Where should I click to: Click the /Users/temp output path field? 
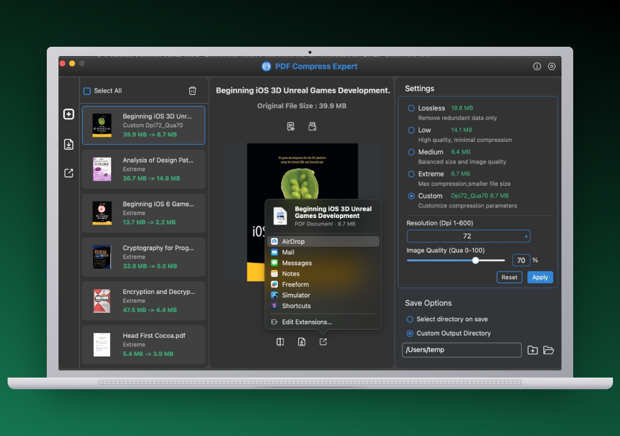461,350
